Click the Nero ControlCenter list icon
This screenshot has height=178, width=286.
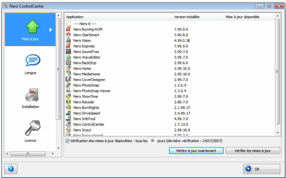[69, 124]
